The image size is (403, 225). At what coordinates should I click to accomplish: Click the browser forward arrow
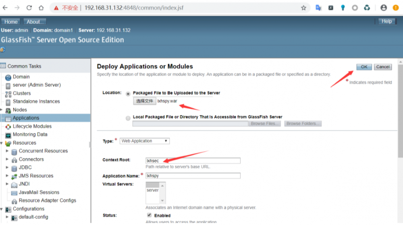pyautogui.click(x=17, y=8)
